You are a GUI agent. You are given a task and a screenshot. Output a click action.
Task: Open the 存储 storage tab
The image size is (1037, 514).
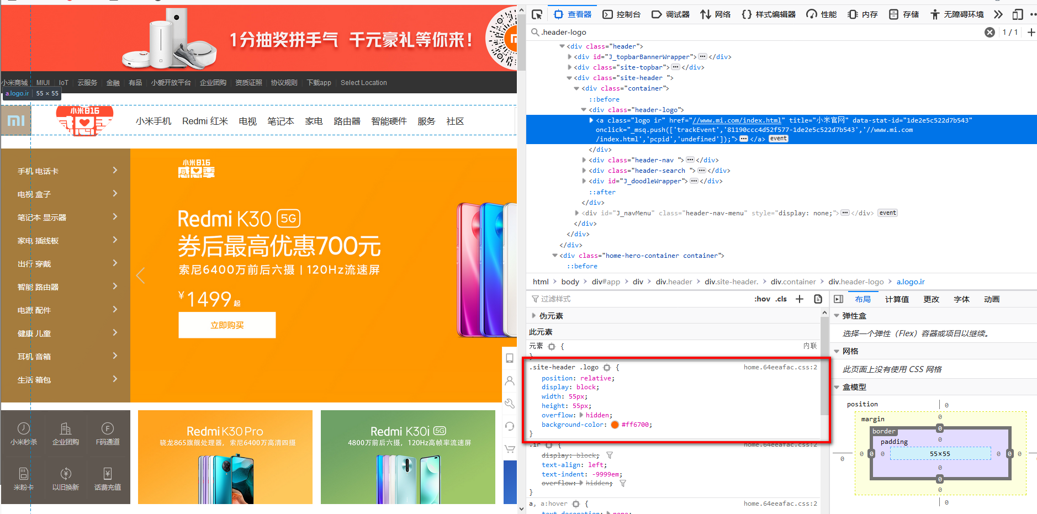coord(904,14)
